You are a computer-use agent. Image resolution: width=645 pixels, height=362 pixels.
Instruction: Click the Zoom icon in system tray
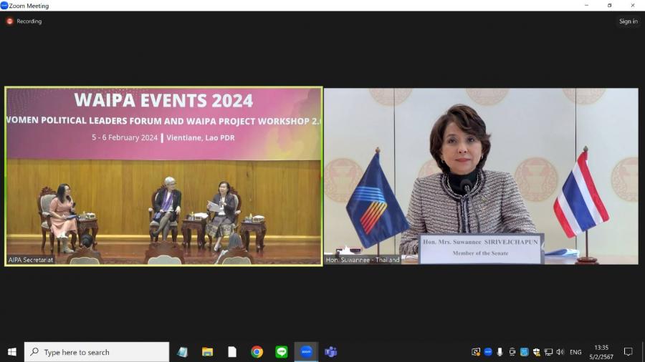click(488, 352)
